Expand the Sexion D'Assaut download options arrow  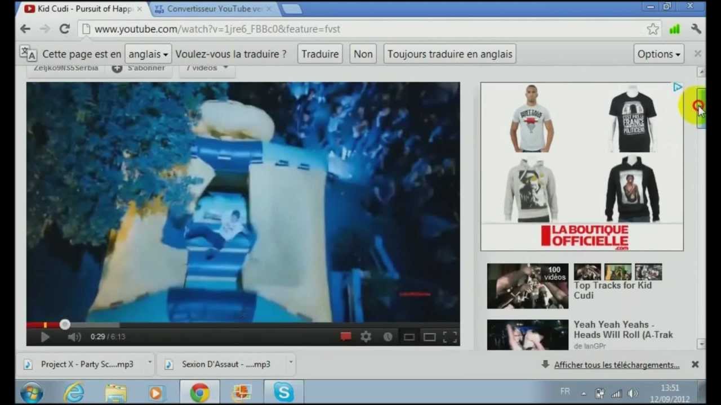291,363
